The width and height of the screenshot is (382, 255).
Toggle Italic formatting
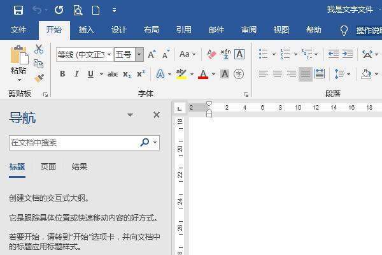[x=76, y=74]
